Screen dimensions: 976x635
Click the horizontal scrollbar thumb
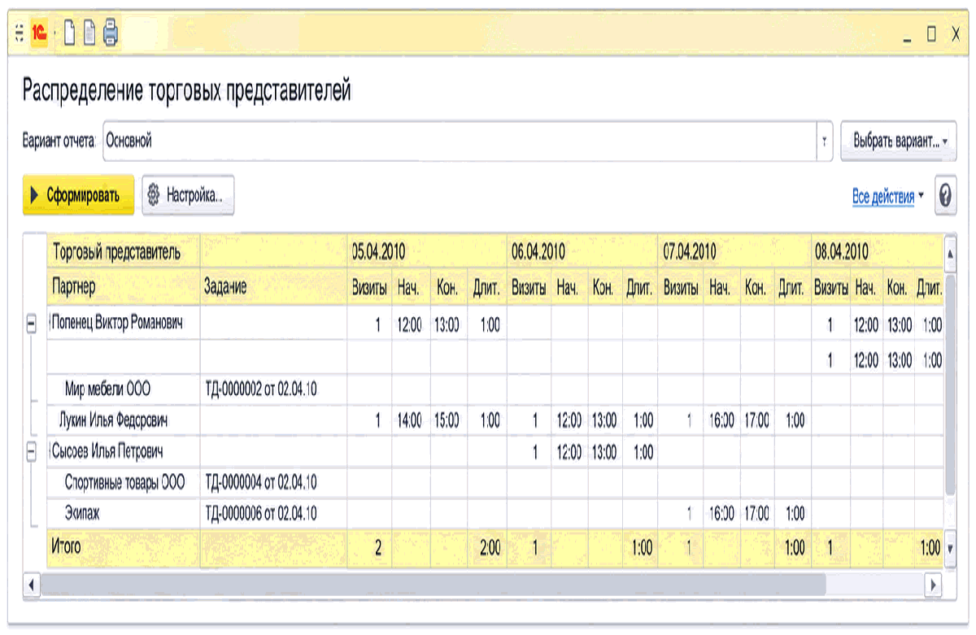point(432,584)
